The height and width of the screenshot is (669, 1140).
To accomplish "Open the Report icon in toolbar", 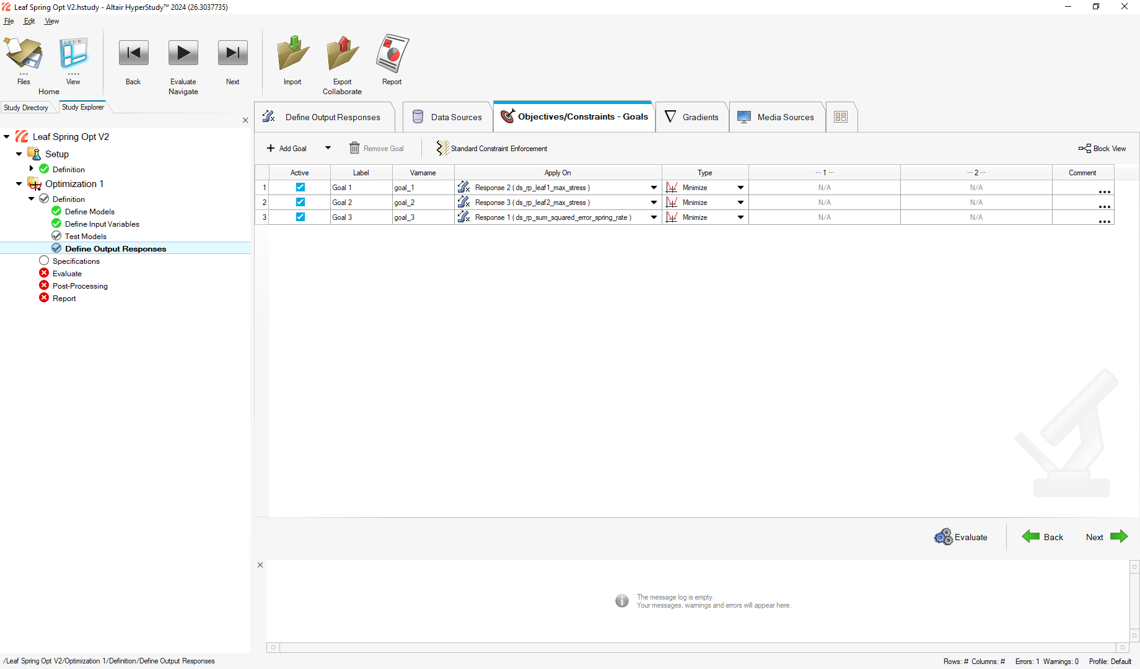I will pos(392,53).
